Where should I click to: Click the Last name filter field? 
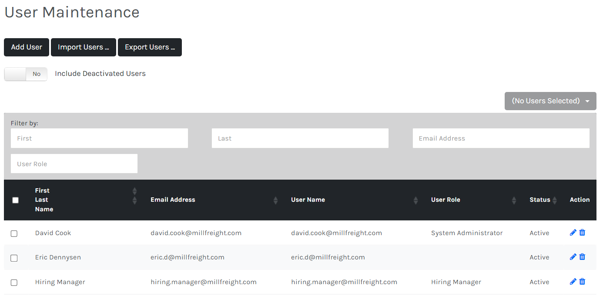pyautogui.click(x=300, y=138)
